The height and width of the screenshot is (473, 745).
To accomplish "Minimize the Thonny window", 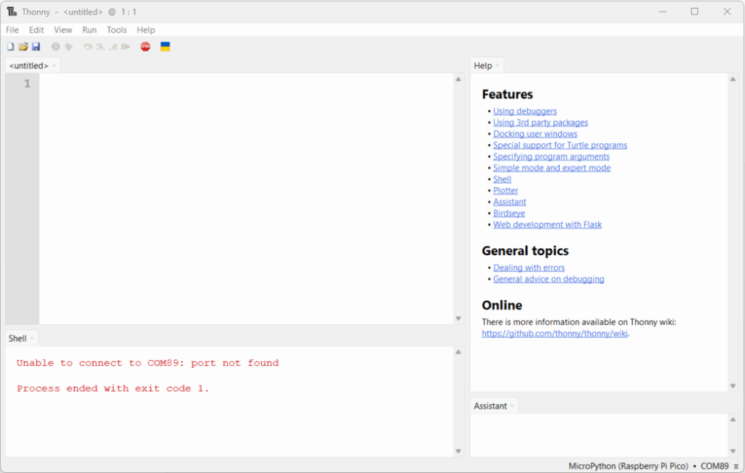I will [663, 12].
